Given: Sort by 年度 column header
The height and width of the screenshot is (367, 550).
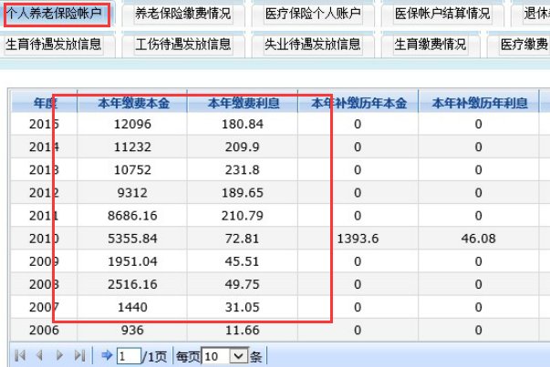Looking at the screenshot, I should coord(44,103).
